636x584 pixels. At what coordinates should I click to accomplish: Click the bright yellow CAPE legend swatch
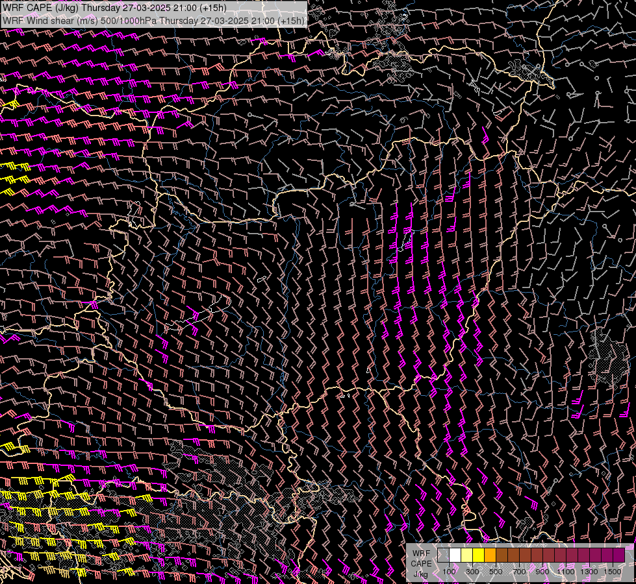tap(479, 555)
